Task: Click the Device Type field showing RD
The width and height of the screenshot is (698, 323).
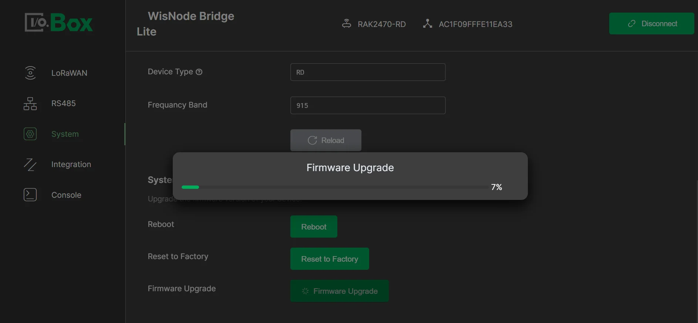Action: tap(368, 72)
